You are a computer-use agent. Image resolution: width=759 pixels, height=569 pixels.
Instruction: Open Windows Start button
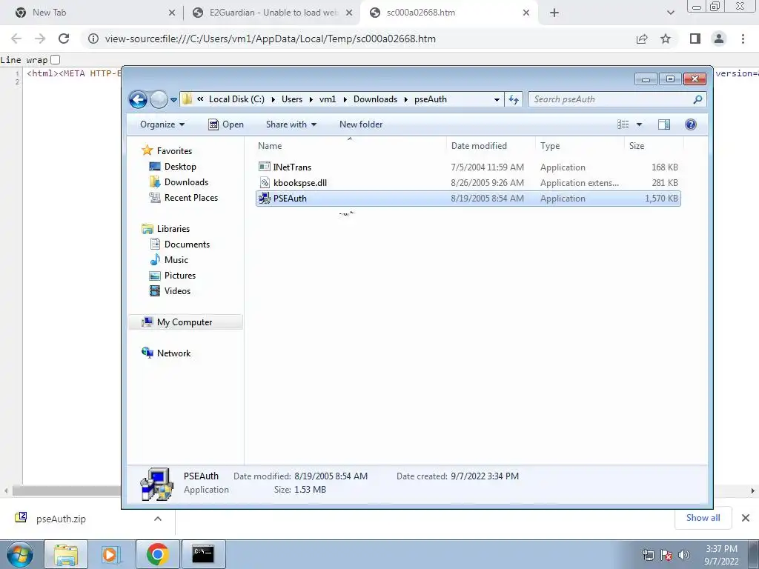[20, 554]
